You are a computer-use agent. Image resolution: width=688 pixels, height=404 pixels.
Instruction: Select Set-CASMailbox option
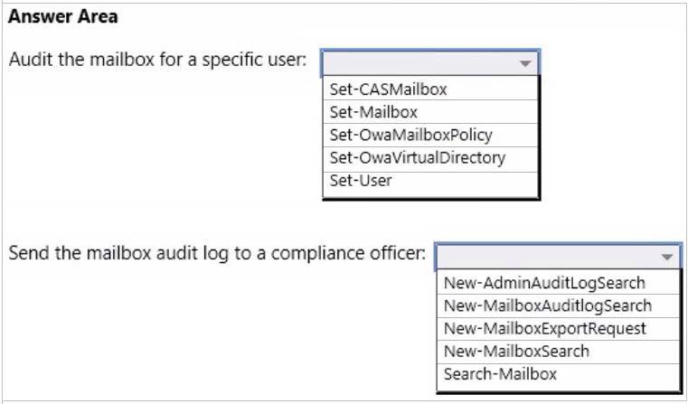click(x=430, y=89)
